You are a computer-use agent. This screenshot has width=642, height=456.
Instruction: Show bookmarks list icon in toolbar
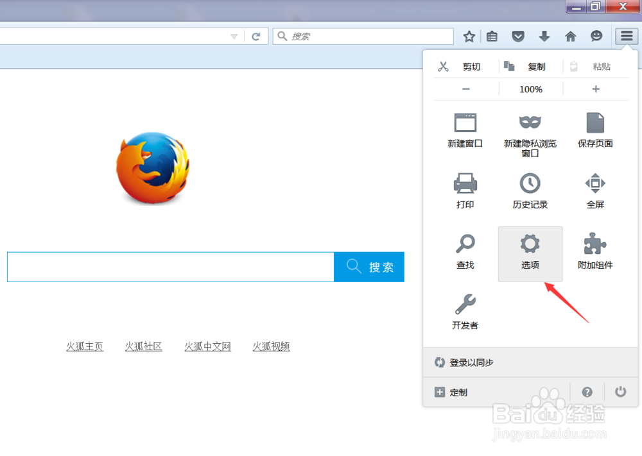click(x=492, y=37)
